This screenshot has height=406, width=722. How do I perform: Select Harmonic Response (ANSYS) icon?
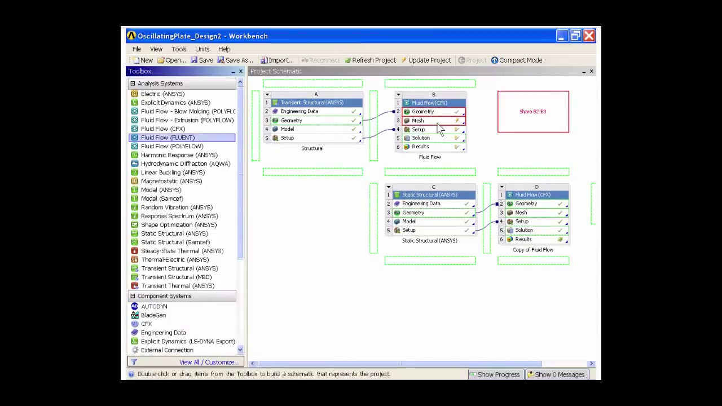tap(134, 155)
